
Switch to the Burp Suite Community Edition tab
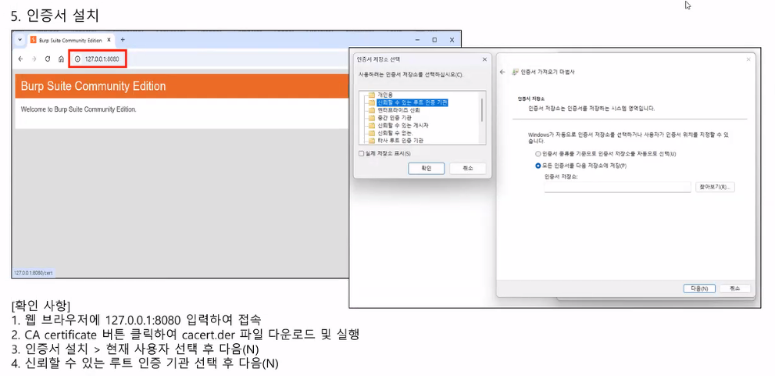click(70, 40)
